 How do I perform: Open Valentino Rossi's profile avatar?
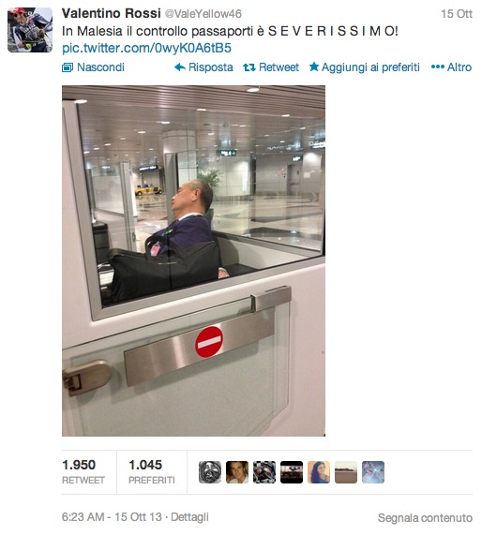click(x=30, y=30)
